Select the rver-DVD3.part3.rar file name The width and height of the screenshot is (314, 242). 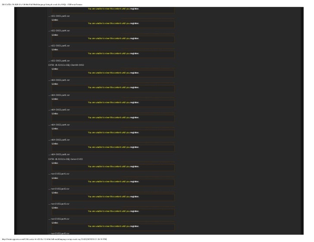59,204
